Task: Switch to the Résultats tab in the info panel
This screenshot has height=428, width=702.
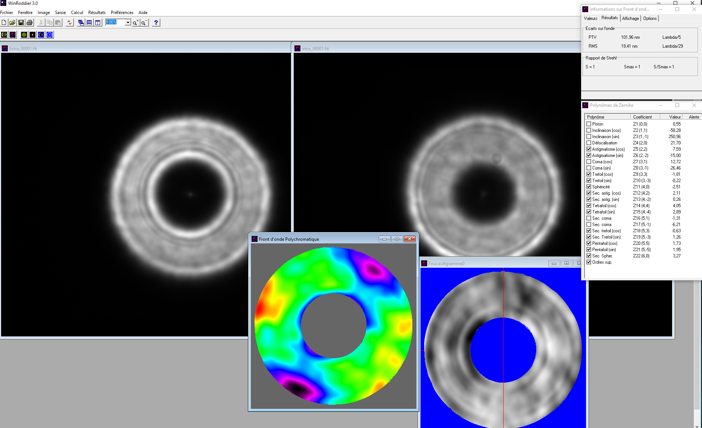Action: (609, 18)
